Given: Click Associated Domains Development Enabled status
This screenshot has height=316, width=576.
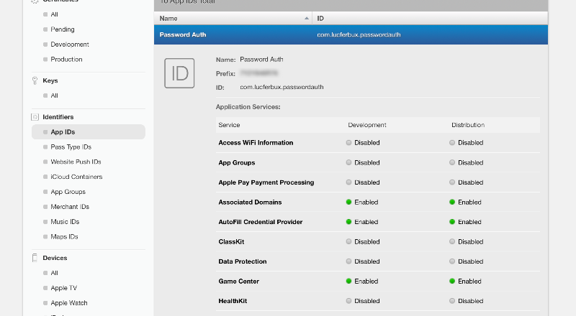Looking at the screenshot, I should (x=362, y=202).
